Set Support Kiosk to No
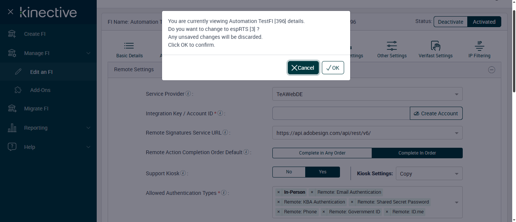 [x=289, y=172]
